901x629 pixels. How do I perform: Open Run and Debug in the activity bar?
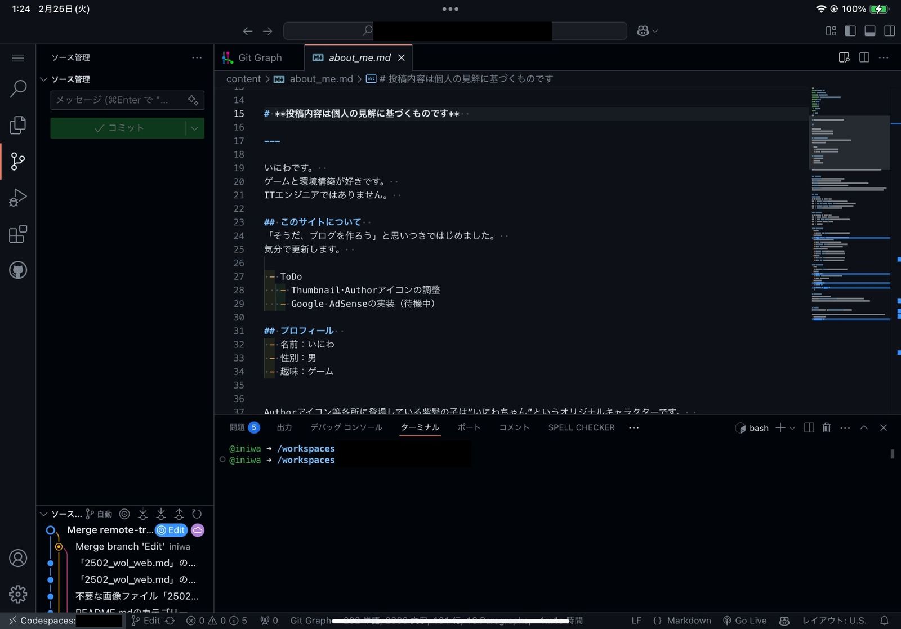pos(18,198)
